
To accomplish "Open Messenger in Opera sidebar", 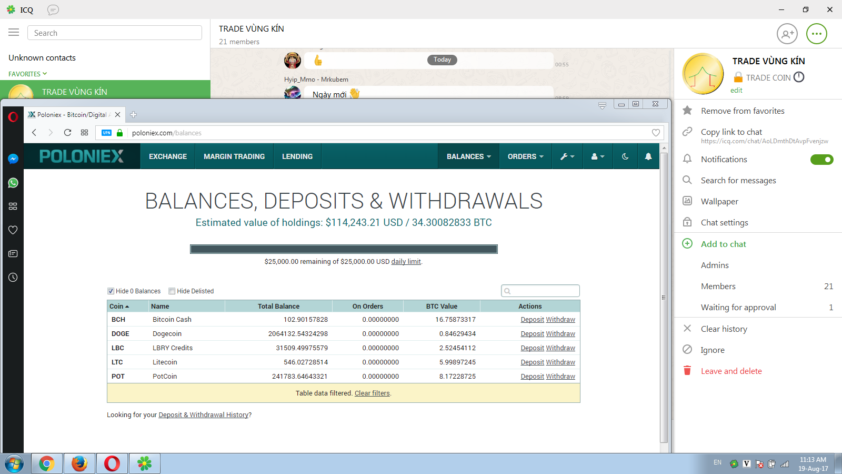I will coord(13,159).
